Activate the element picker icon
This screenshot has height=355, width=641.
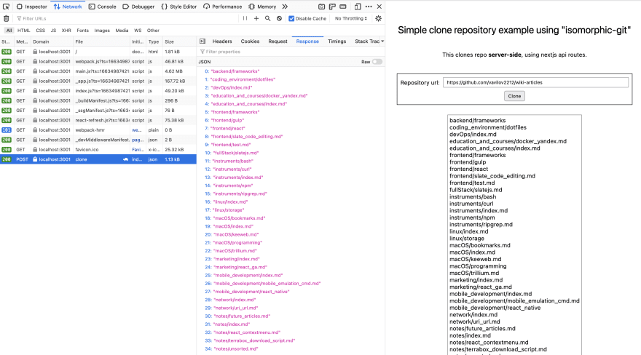click(6, 7)
